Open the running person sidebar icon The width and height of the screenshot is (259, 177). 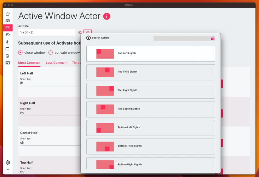(7, 42)
